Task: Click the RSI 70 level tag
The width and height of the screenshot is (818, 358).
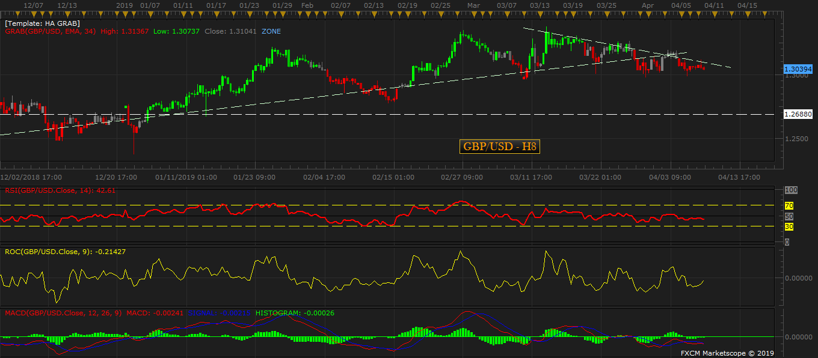Action: coord(789,205)
